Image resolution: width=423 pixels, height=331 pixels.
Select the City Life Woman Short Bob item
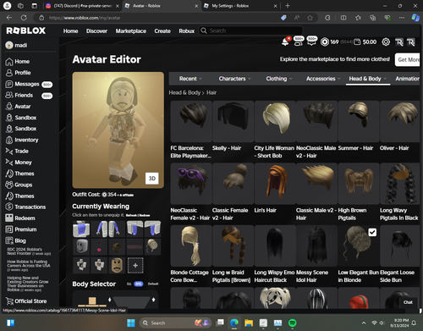pyautogui.click(x=275, y=130)
